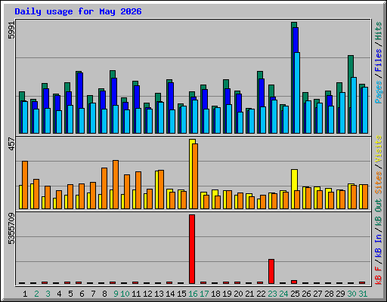Click day label 19 on x-axis
The width and height of the screenshot is (387, 302).
[227, 294]
